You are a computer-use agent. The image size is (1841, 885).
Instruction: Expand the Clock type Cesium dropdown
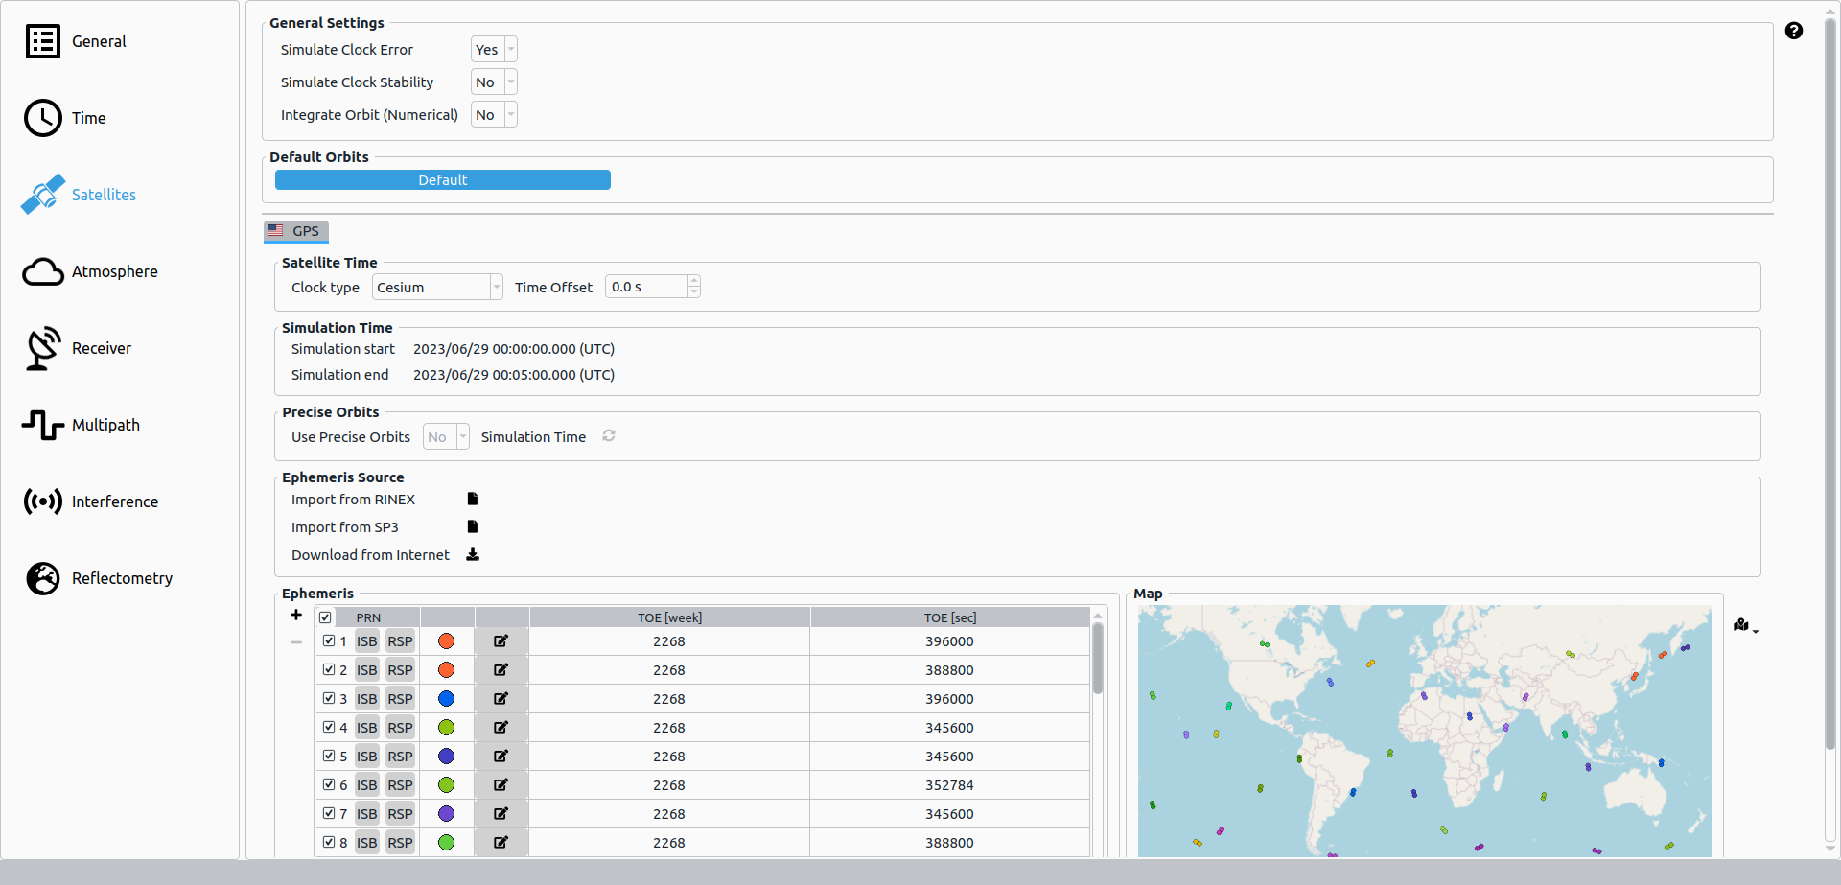click(x=437, y=287)
